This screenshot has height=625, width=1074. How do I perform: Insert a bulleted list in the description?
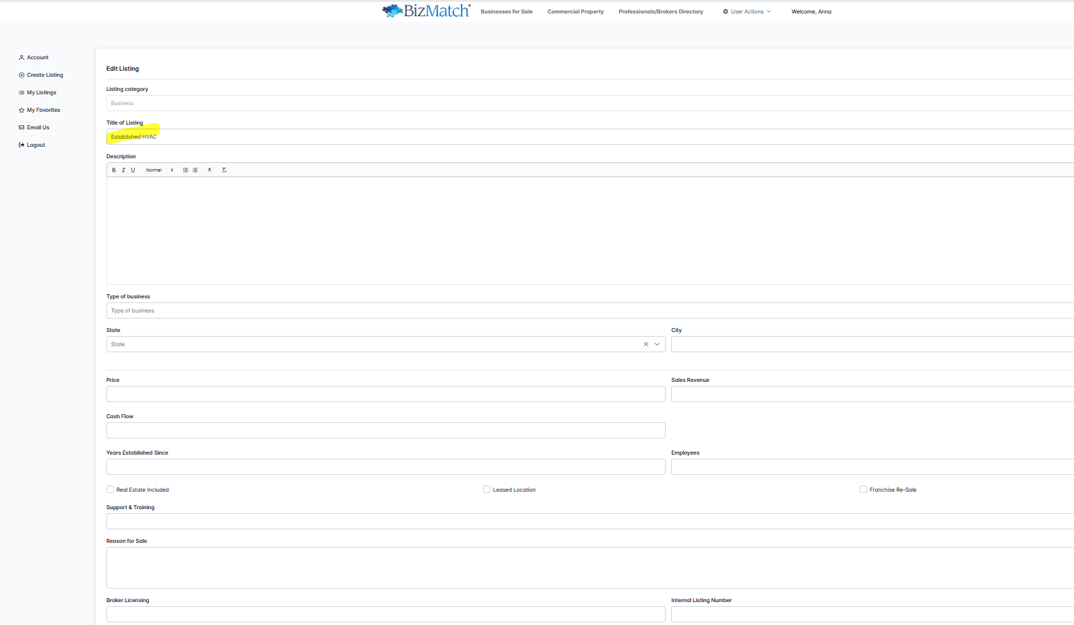click(x=195, y=170)
